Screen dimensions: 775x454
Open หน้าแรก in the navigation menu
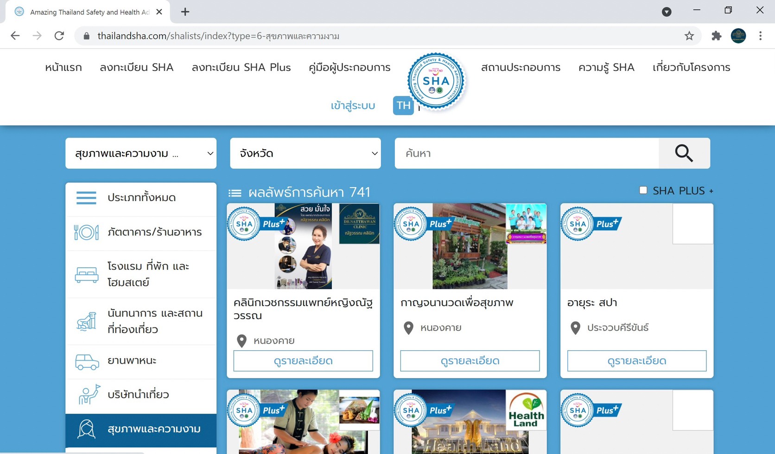(x=64, y=67)
